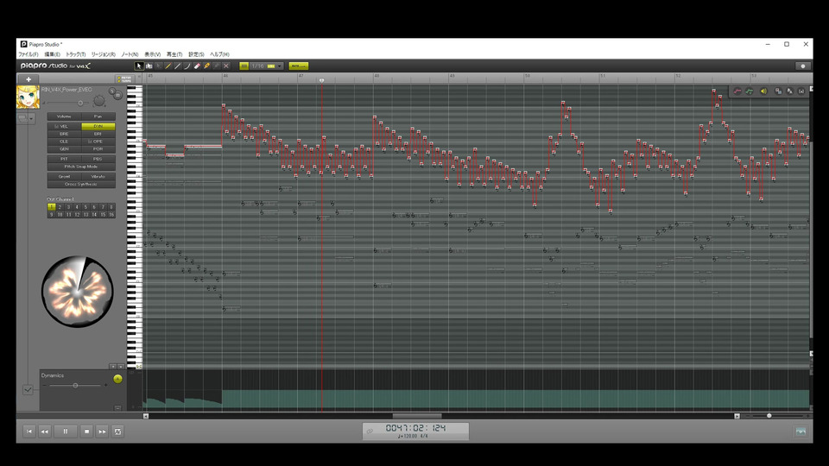Image resolution: width=829 pixels, height=466 pixels.
Task: Zoom in piano roll vertically with plus button
Action: click(x=112, y=366)
